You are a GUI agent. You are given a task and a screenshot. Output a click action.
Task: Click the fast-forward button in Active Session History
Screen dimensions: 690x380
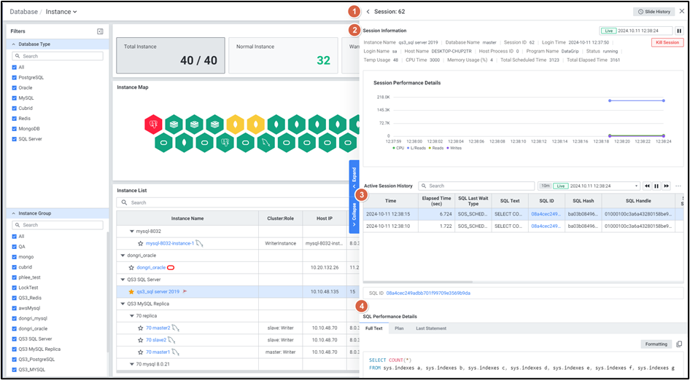pyautogui.click(x=666, y=186)
